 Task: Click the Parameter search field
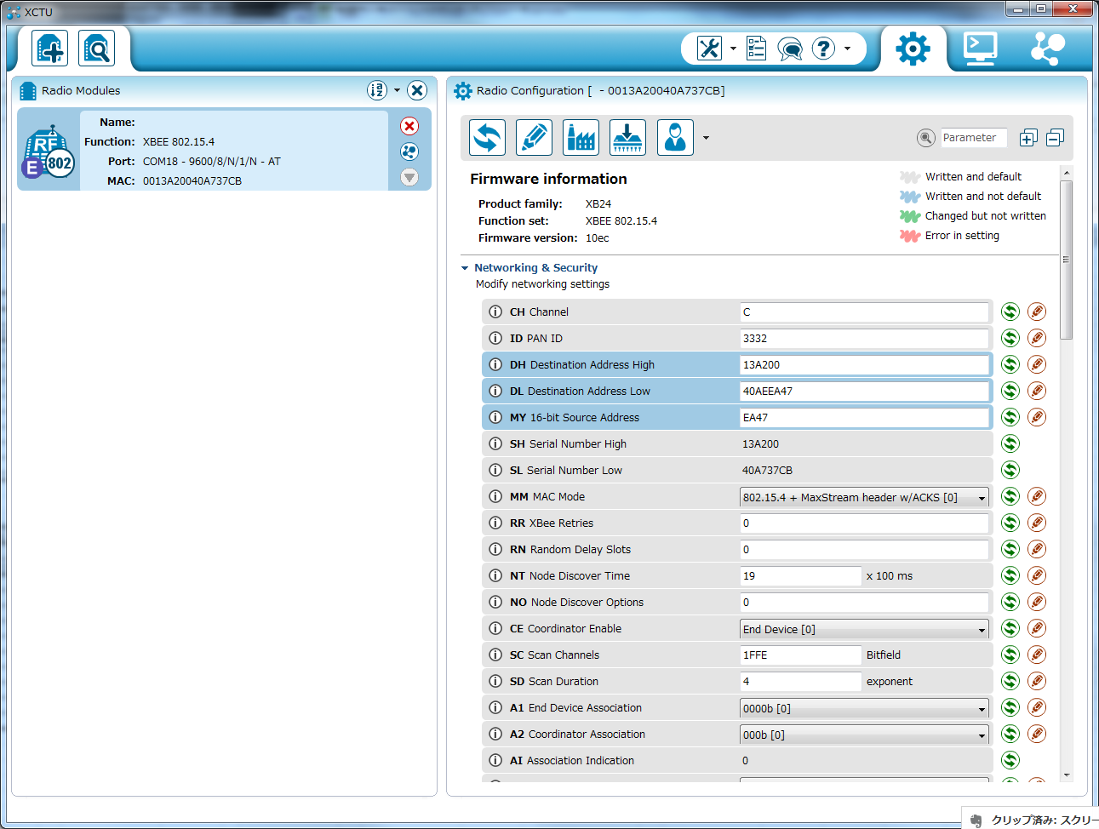pyautogui.click(x=973, y=138)
